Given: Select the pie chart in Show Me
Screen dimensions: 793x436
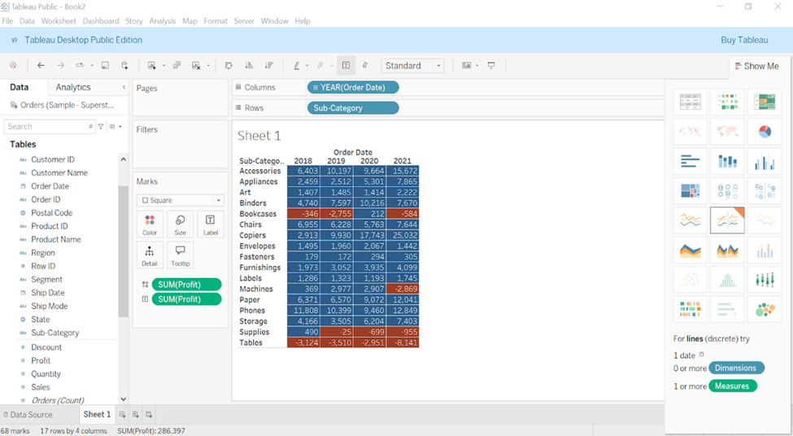Looking at the screenshot, I should (x=765, y=132).
